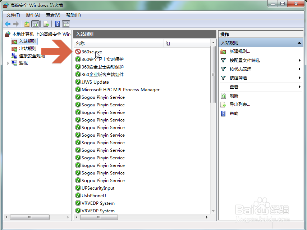This screenshot has width=307, height=230.
Task: Click the tree pane scroll right arrow
Action: pyautogui.click(x=68, y=217)
